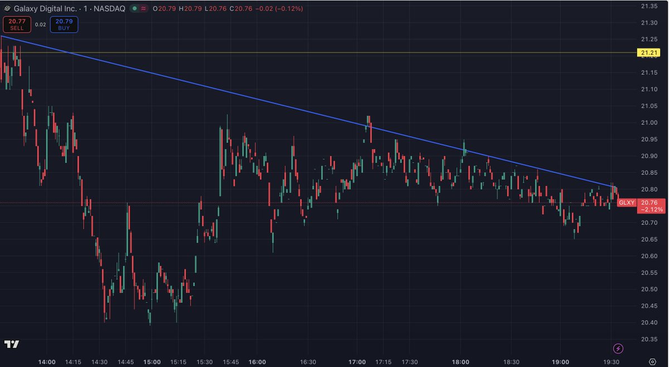Click 21.35 on the price axis

pyautogui.click(x=648, y=6)
